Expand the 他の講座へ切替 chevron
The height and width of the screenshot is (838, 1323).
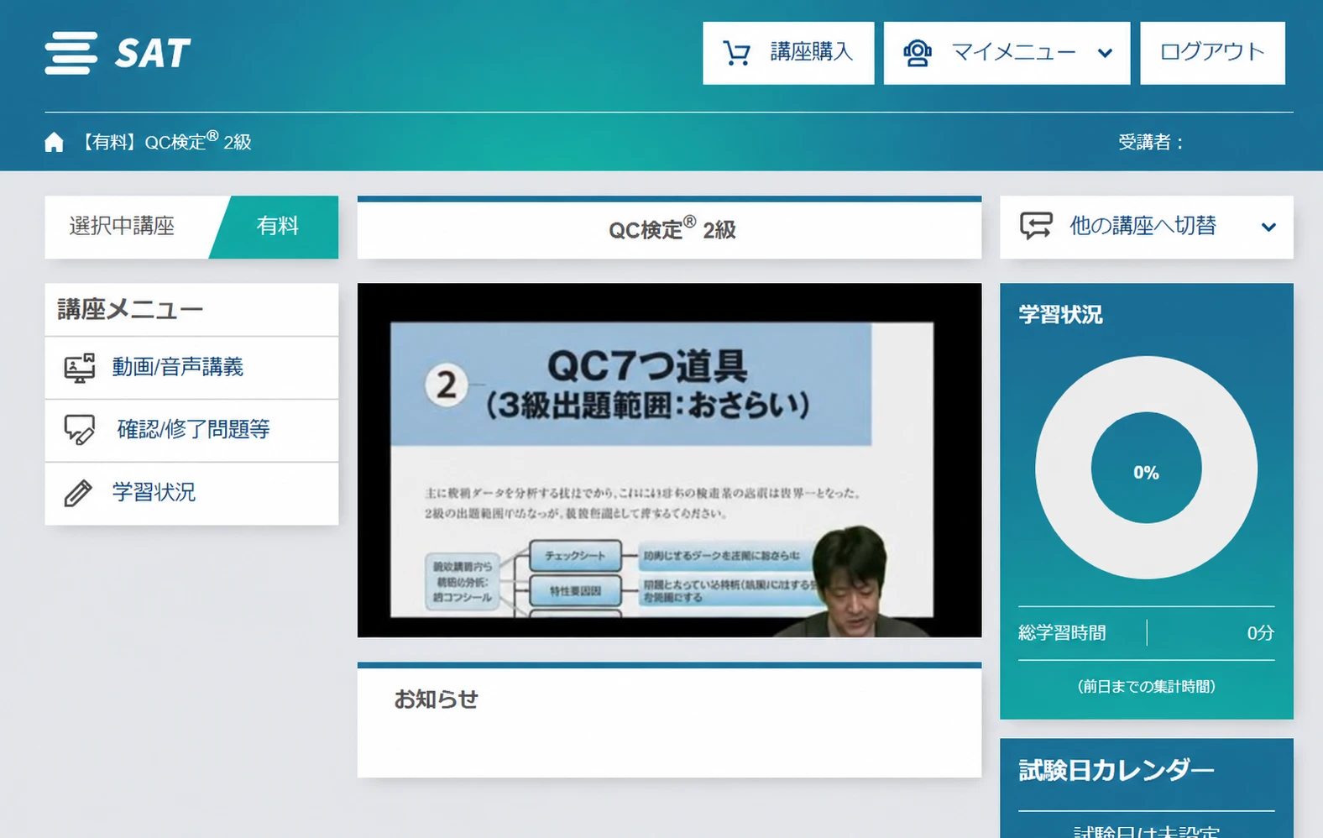click(x=1268, y=227)
